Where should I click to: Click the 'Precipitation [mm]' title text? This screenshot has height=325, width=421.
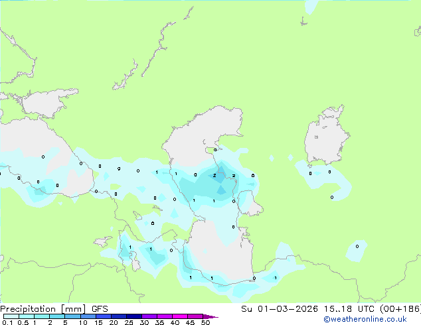(x=43, y=309)
